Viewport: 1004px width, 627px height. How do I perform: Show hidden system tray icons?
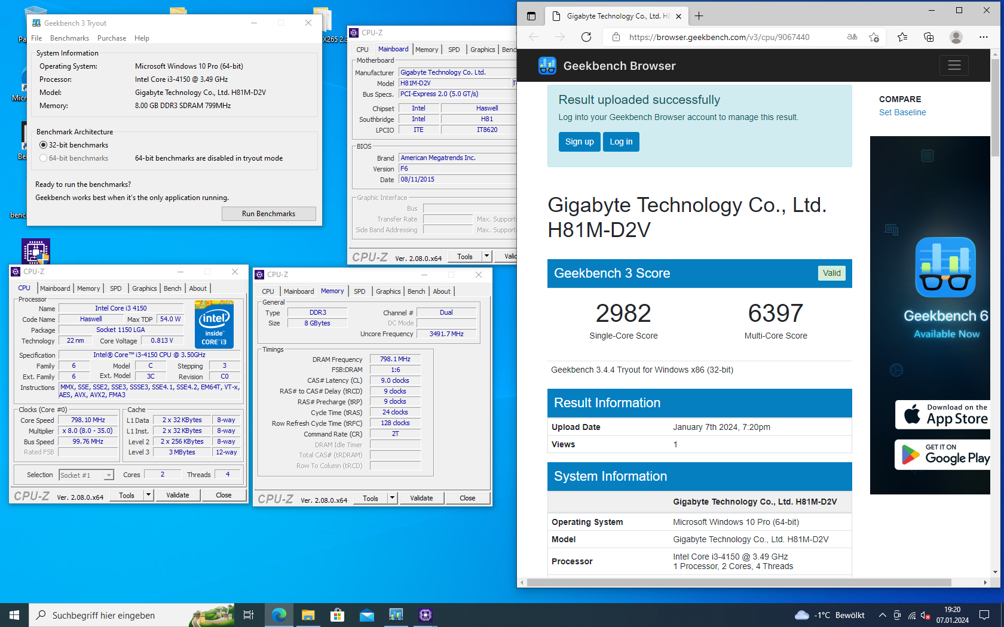pos(883,615)
